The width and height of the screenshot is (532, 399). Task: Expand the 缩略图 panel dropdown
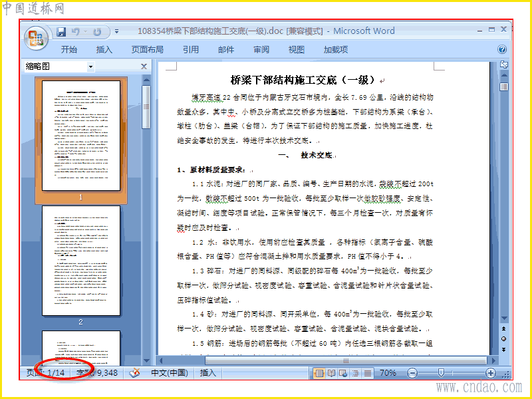tap(90, 66)
